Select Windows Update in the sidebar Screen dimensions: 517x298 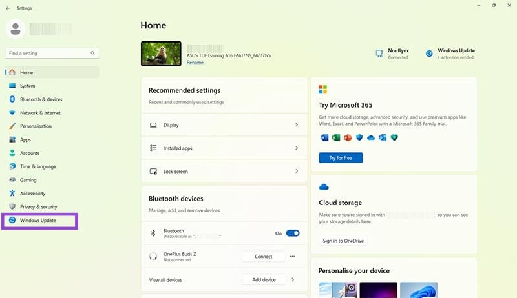point(37,221)
